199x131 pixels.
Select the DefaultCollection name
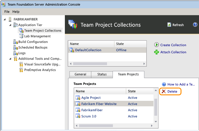point(88,50)
